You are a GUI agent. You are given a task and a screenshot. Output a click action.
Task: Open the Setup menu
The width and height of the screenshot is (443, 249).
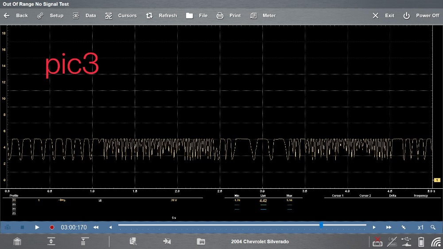(x=51, y=16)
